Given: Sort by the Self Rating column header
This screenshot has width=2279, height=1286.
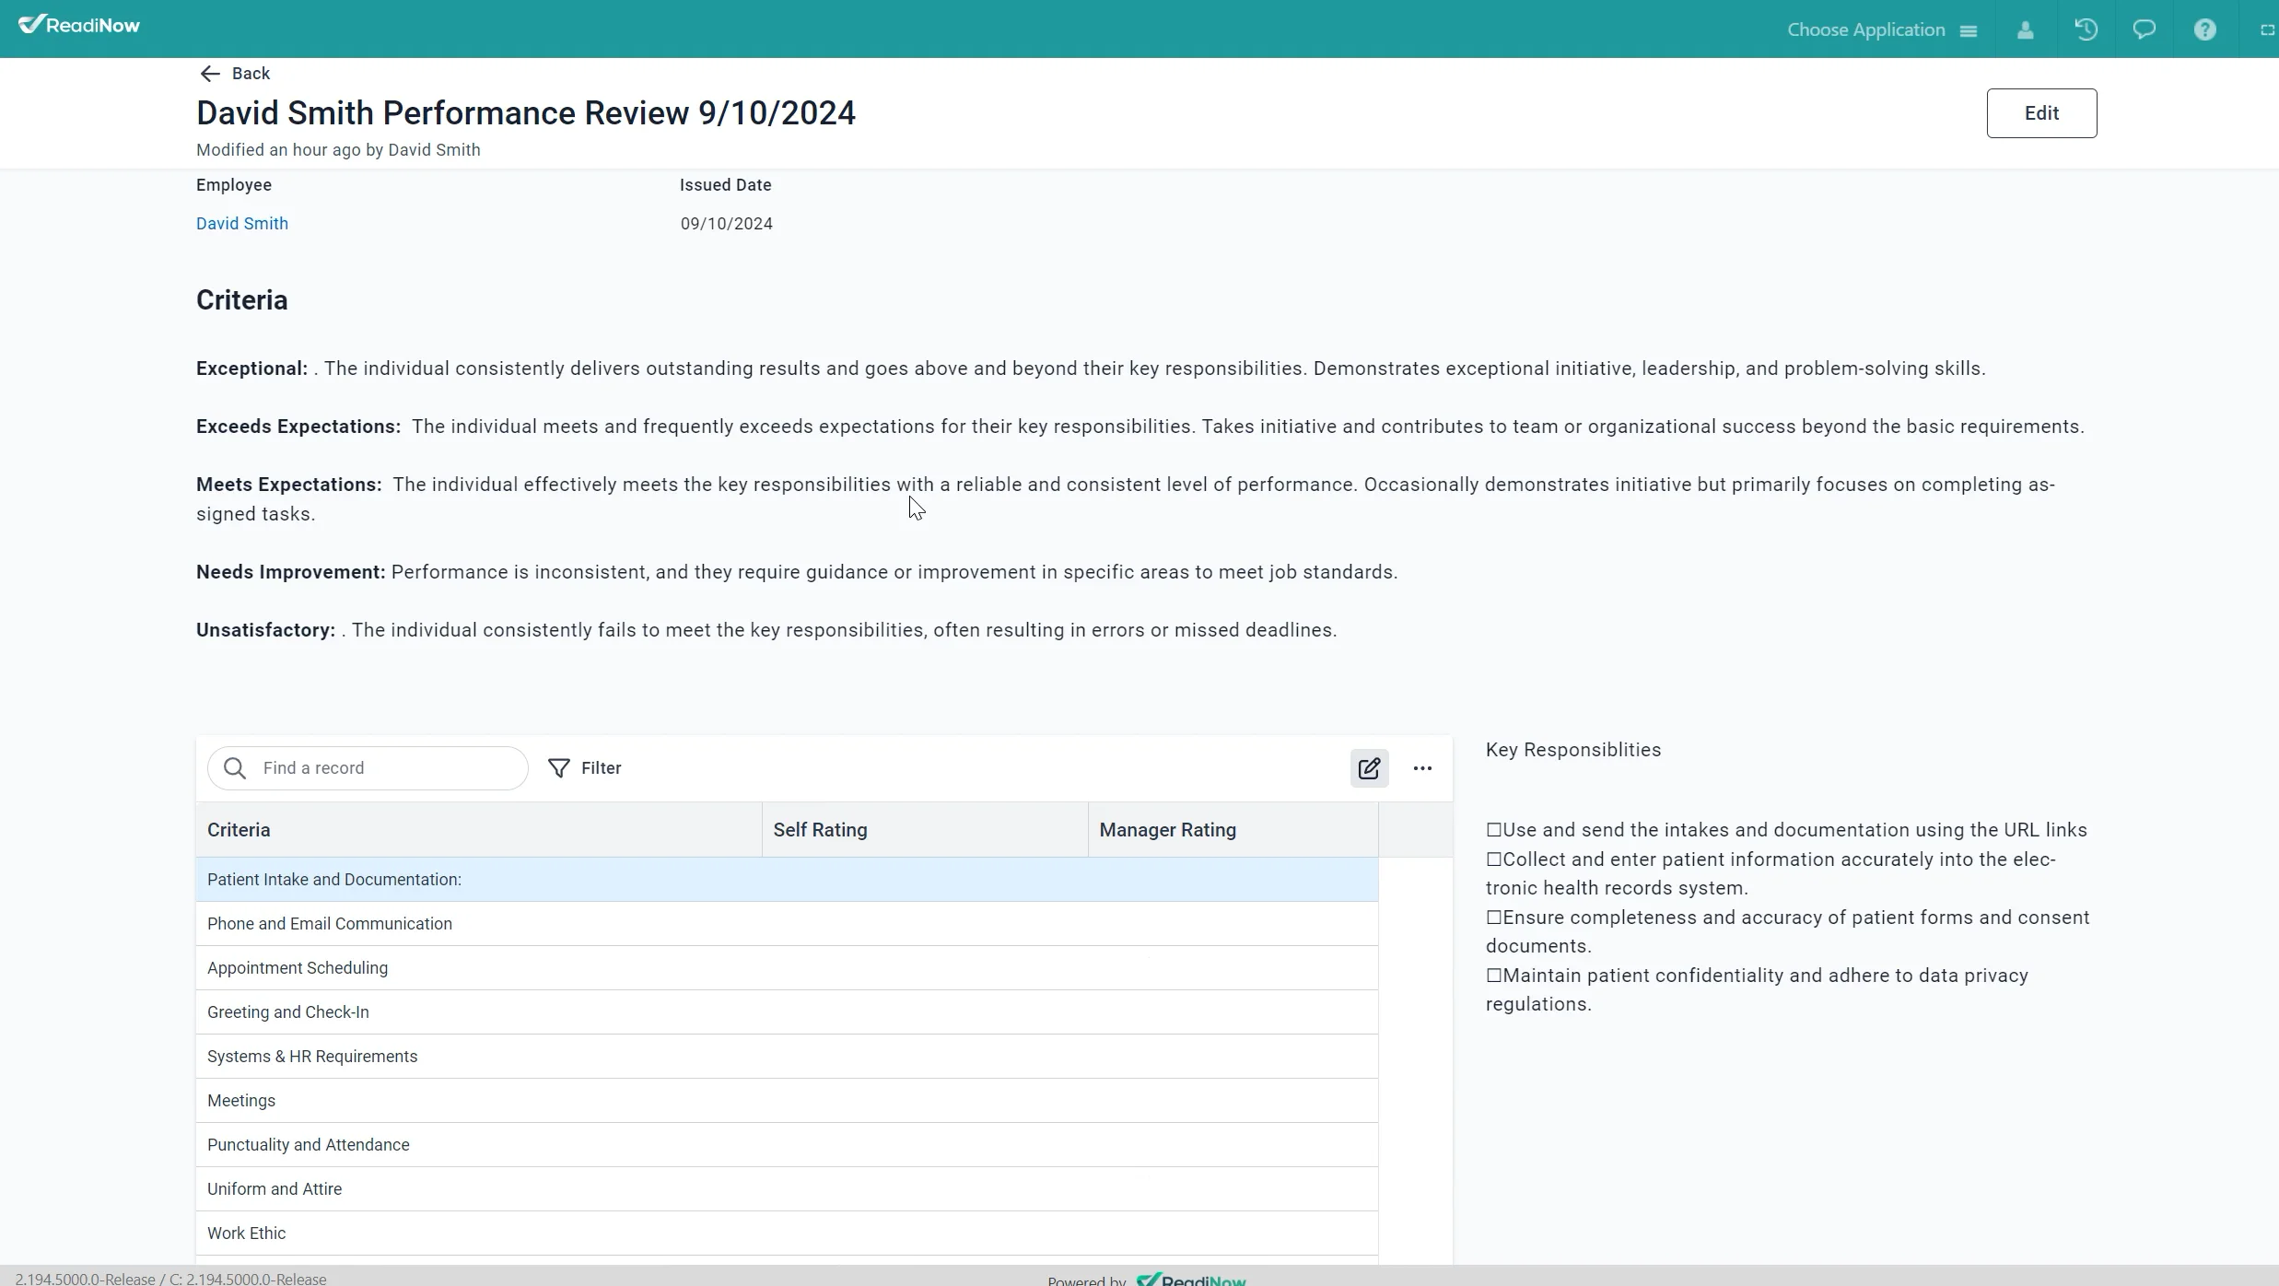Looking at the screenshot, I should click(x=925, y=830).
